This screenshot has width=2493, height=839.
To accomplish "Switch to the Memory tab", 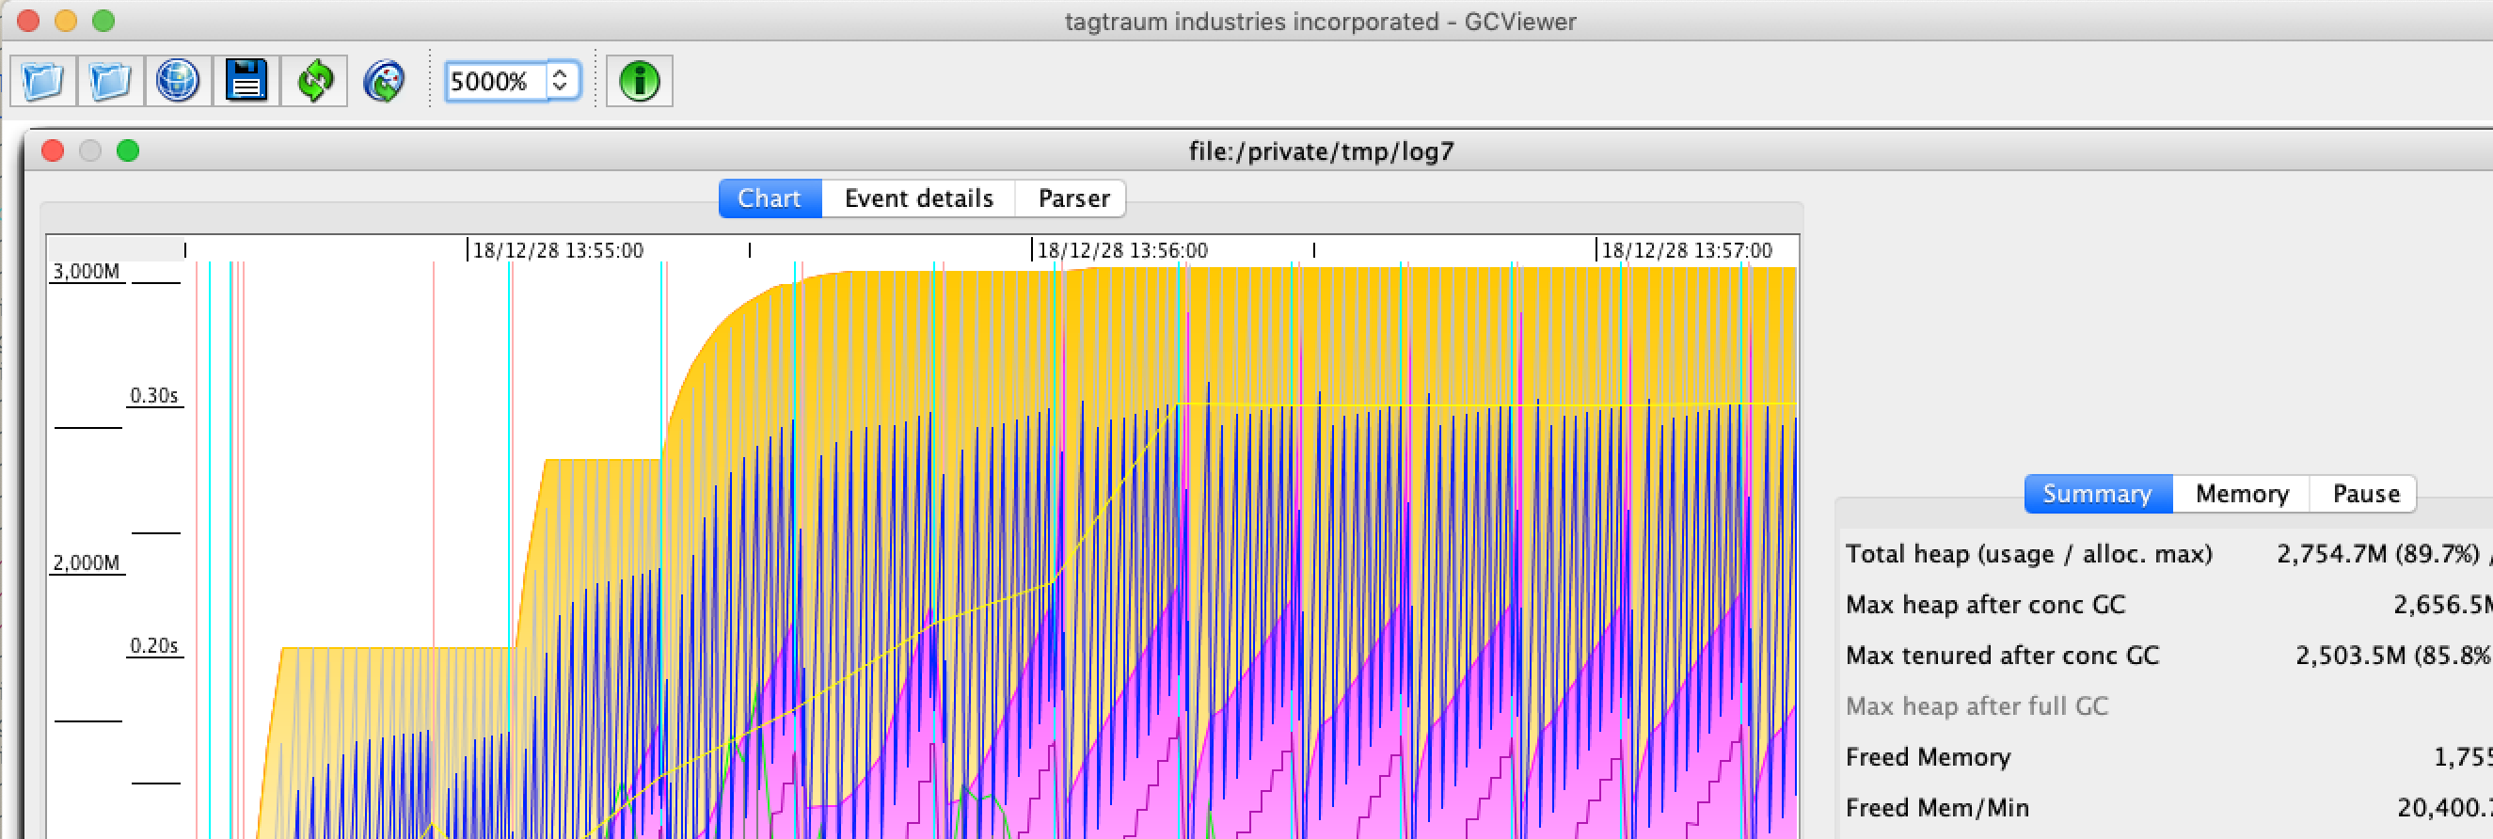I will (x=2242, y=494).
